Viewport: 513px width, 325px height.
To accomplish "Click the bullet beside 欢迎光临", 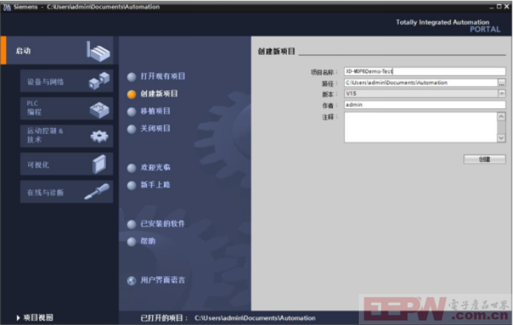I will pos(131,168).
